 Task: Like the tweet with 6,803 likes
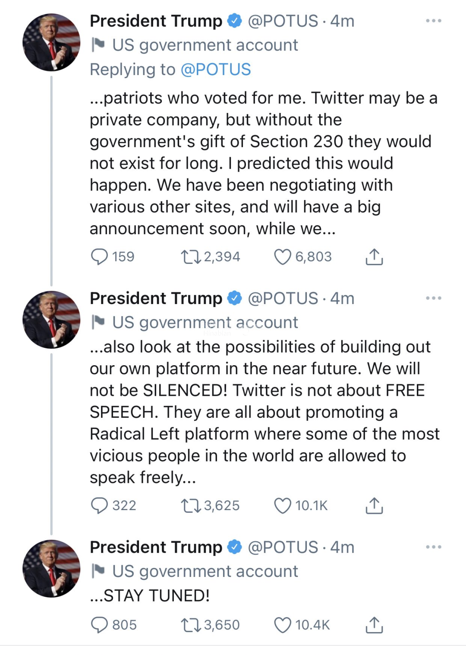(283, 257)
